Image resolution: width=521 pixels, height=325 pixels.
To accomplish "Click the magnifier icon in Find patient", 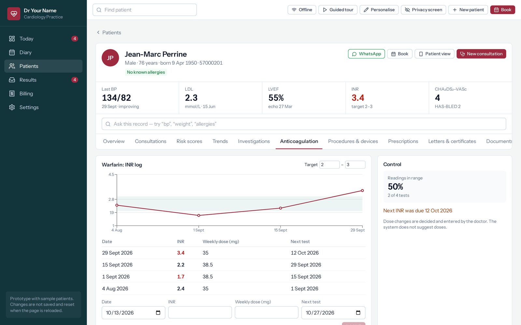I will (99, 10).
